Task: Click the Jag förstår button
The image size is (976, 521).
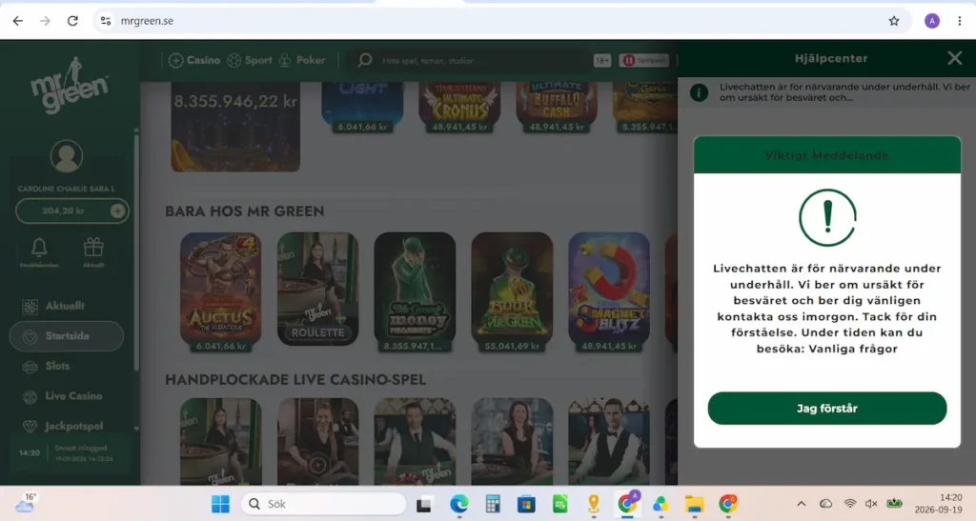Action: (x=826, y=409)
